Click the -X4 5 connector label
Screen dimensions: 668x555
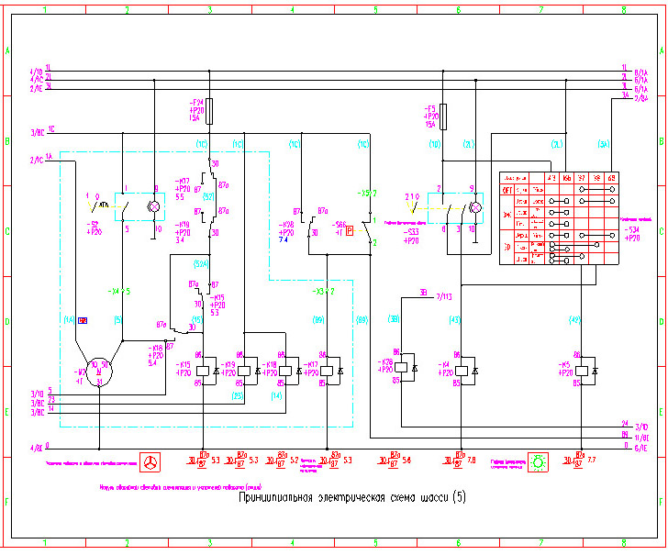point(119,292)
